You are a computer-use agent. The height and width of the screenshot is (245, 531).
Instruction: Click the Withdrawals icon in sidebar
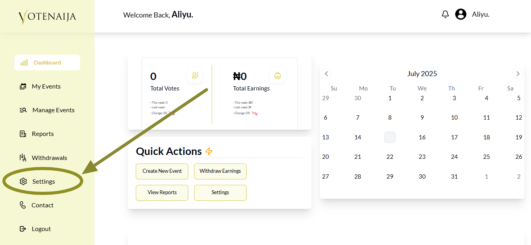(23, 158)
